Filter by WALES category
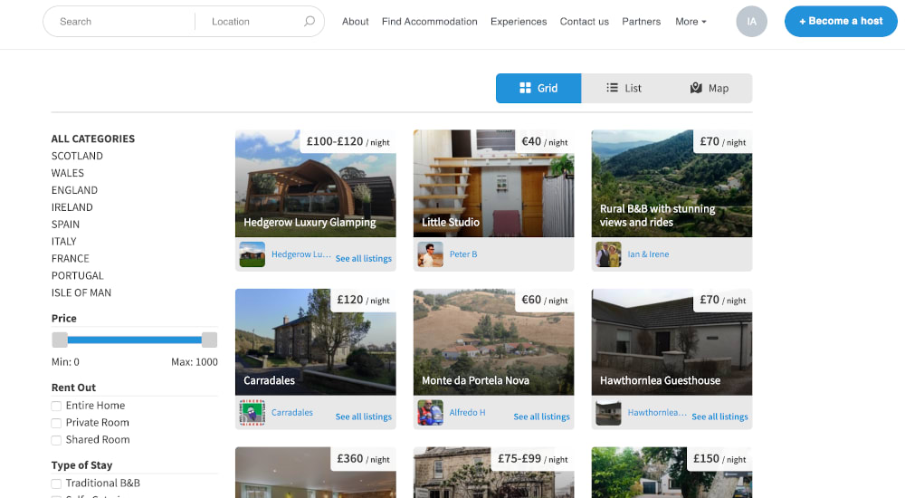This screenshot has width=905, height=498. point(68,173)
